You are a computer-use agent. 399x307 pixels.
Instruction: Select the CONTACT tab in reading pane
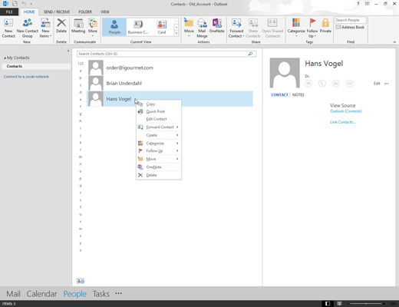279,95
